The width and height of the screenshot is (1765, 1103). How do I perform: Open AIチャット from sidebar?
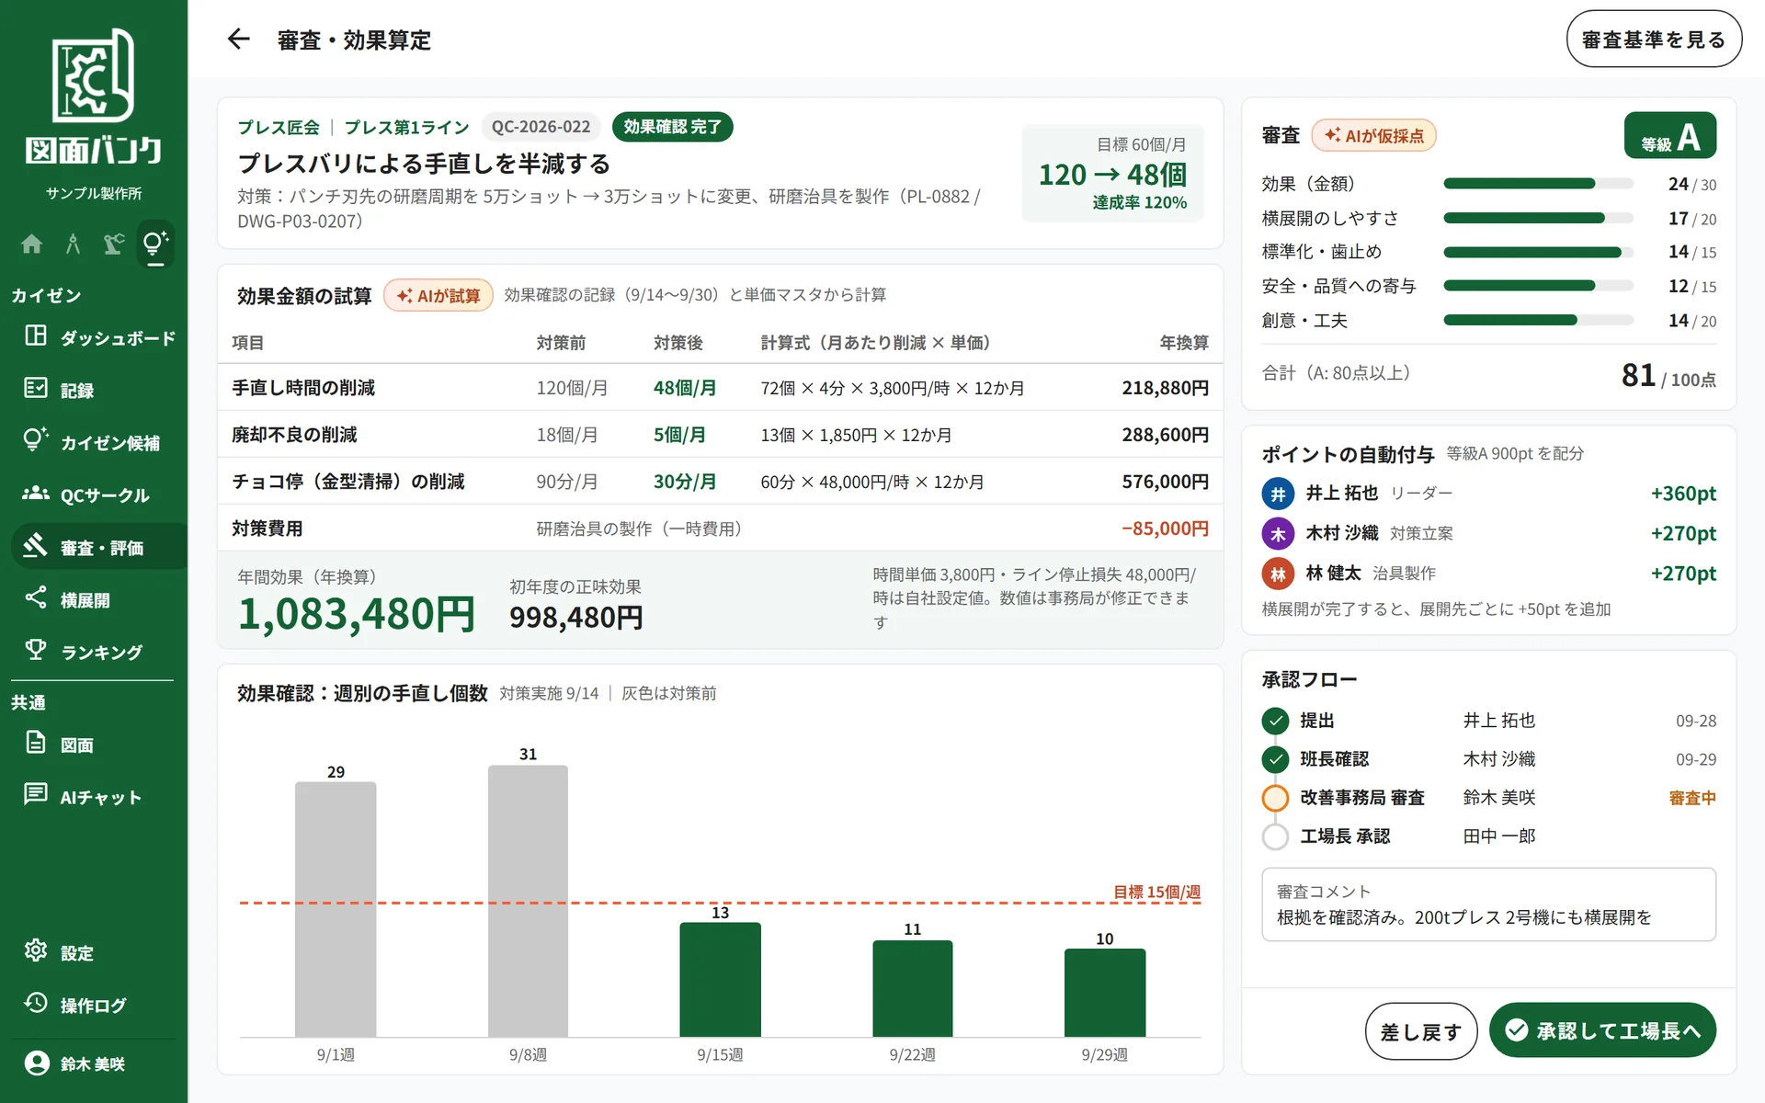pyautogui.click(x=99, y=797)
